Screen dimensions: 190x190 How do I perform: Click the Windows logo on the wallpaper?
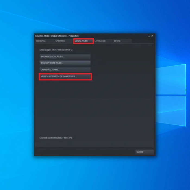(x=171, y=95)
